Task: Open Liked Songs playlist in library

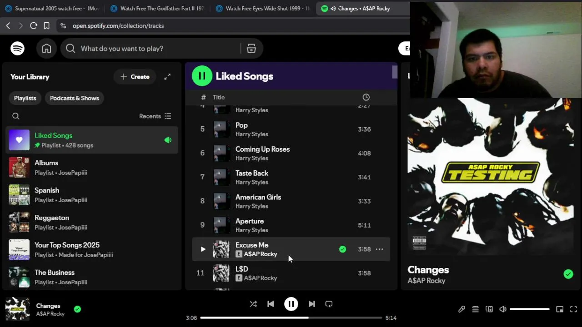Action: point(92,140)
